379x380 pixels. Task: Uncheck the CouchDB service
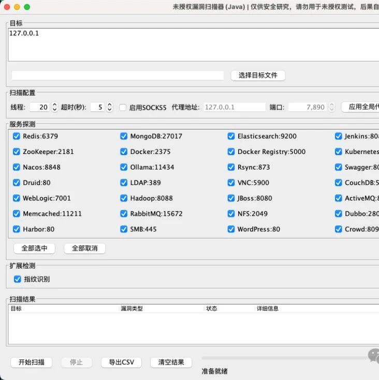point(338,182)
